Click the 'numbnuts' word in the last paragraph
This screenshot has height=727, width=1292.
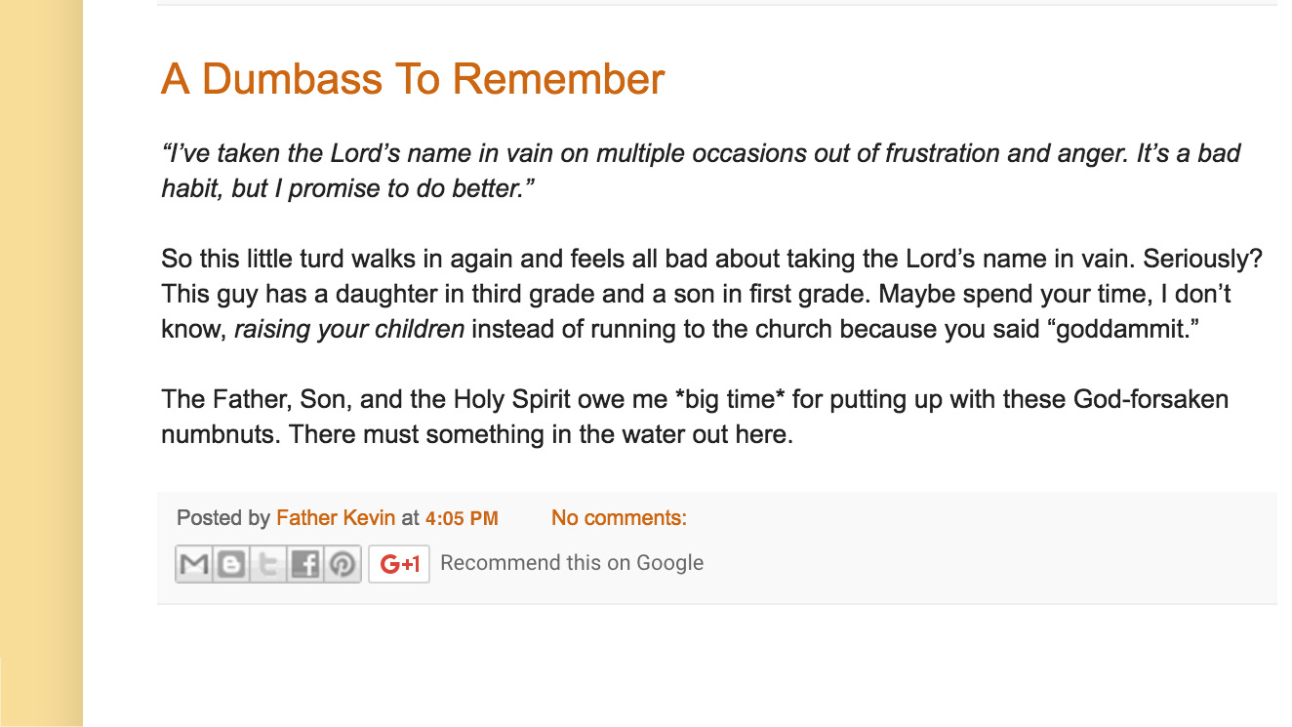(221, 434)
